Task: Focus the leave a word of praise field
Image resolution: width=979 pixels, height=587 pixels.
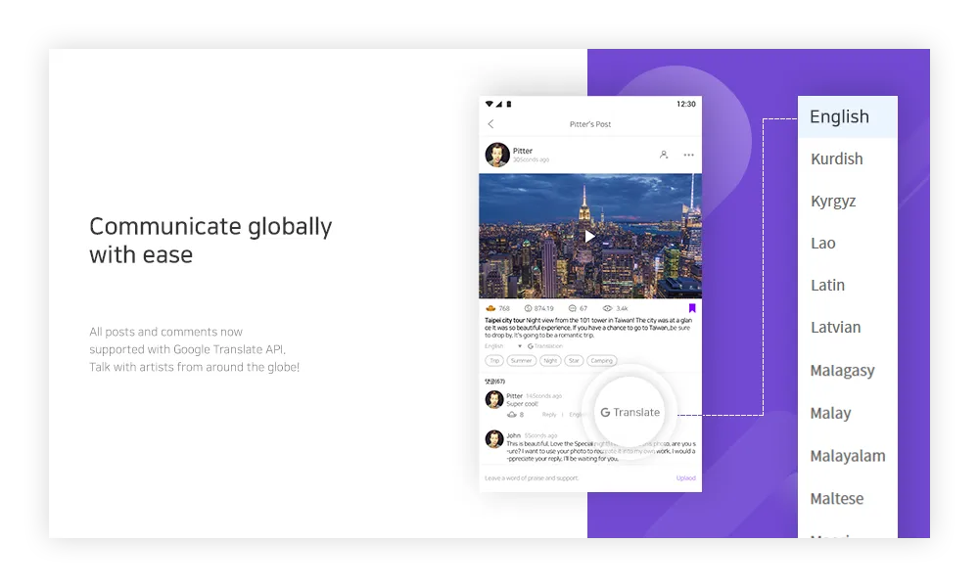Action: tap(532, 477)
